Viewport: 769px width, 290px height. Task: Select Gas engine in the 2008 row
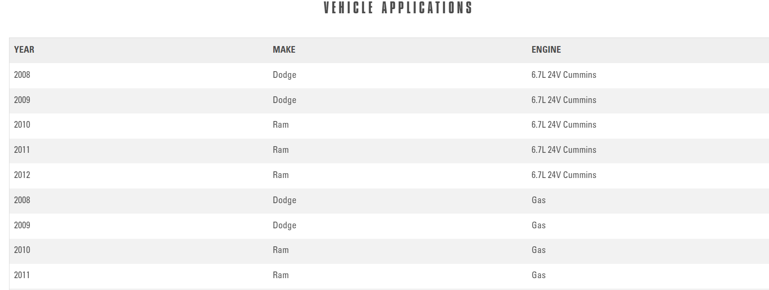pyautogui.click(x=538, y=200)
